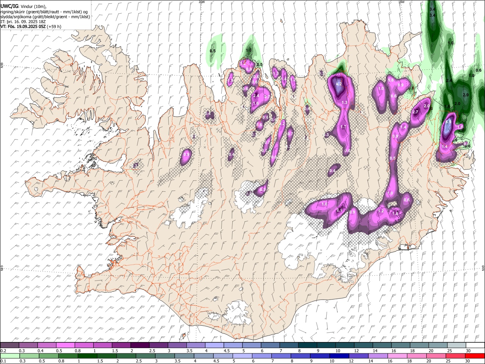Select the 2.7 precipitation value label

pyautogui.click(x=415, y=112)
